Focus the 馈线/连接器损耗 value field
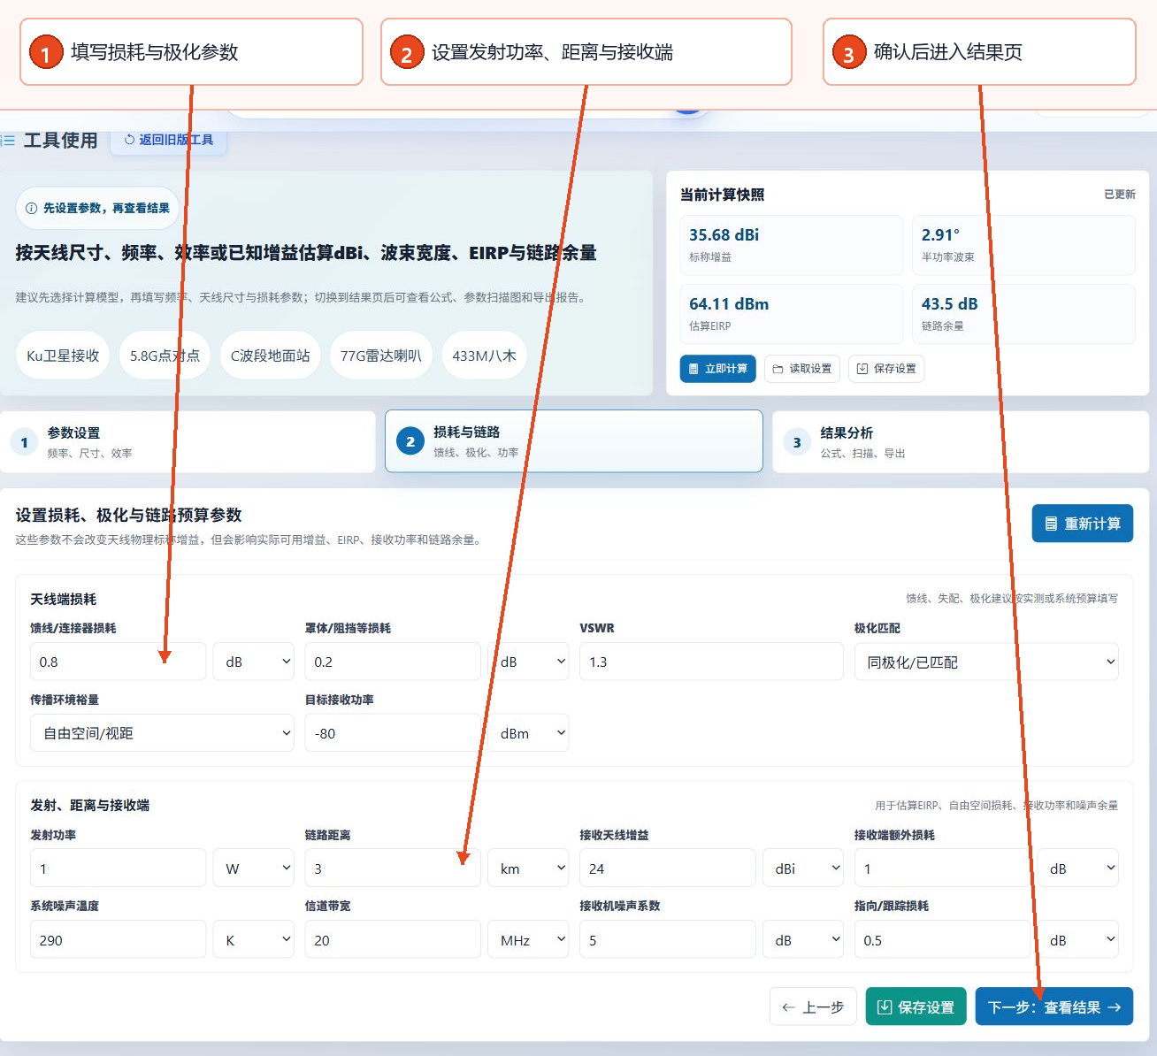The width and height of the screenshot is (1157, 1056). [x=119, y=662]
